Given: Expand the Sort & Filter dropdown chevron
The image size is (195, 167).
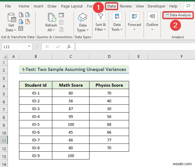Looking at the screenshot, I should pos(105,29).
